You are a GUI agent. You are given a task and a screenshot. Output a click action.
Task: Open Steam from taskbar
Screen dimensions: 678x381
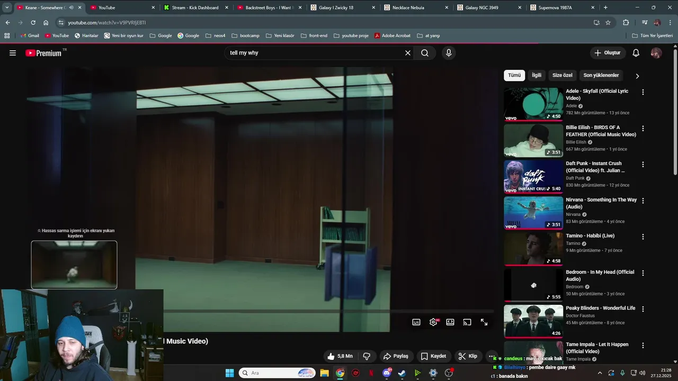pyautogui.click(x=402, y=373)
